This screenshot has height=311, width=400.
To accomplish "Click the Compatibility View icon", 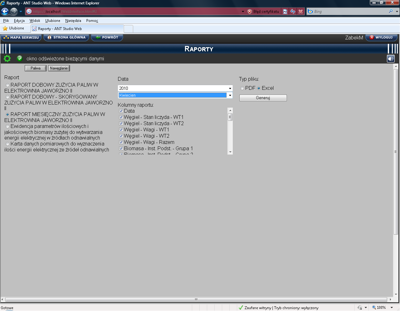I will coord(285,12).
